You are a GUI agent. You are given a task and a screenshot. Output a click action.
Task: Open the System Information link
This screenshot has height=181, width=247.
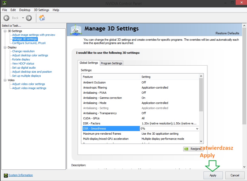21,175
